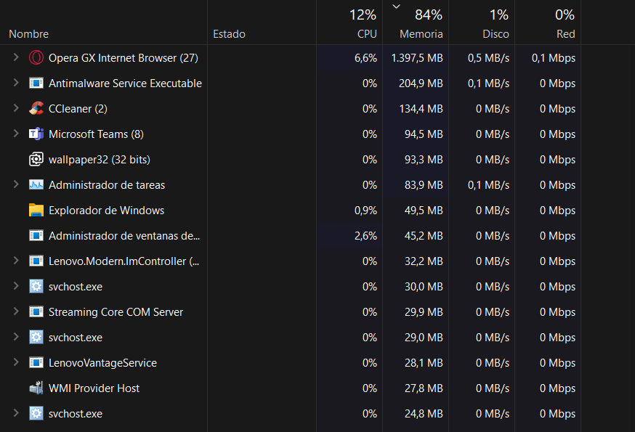The height and width of the screenshot is (432, 635).
Task: Expand the Administrador de tareas row
Action: [16, 184]
